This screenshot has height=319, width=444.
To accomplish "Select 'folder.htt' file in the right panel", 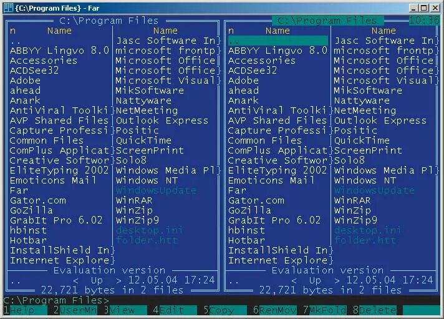I will click(365, 240).
